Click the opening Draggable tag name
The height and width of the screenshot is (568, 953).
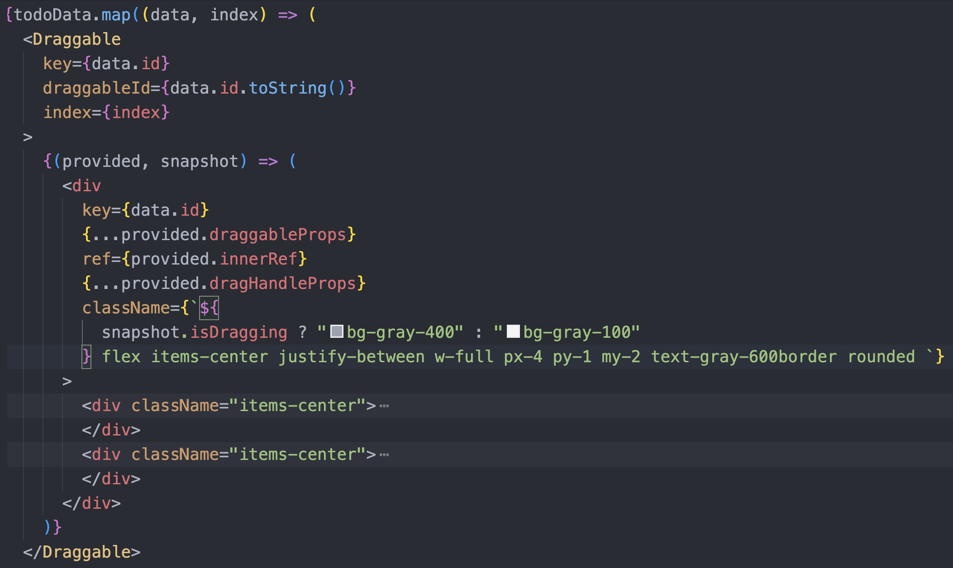coord(76,39)
